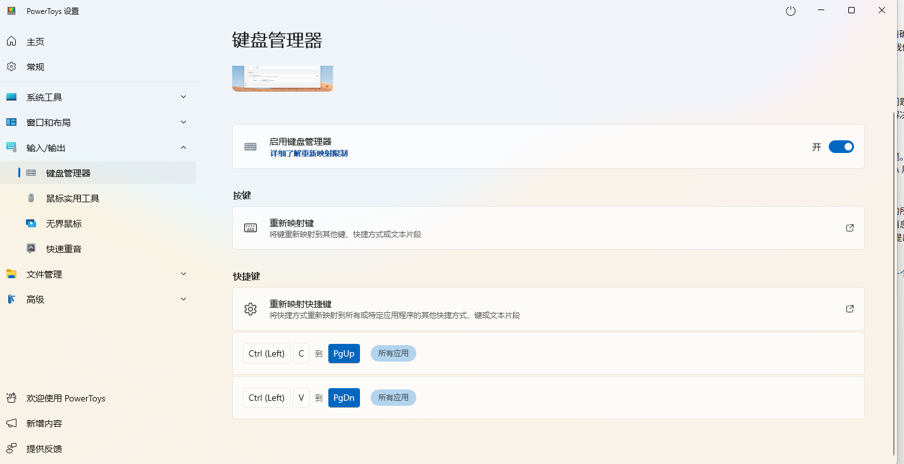Click the 快速重音 icon
The image size is (904, 464).
[x=31, y=249]
